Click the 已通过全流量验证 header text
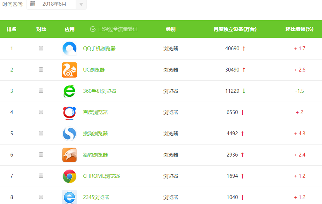Image resolution: width=322 pixels, height=204 pixels. (x=118, y=29)
